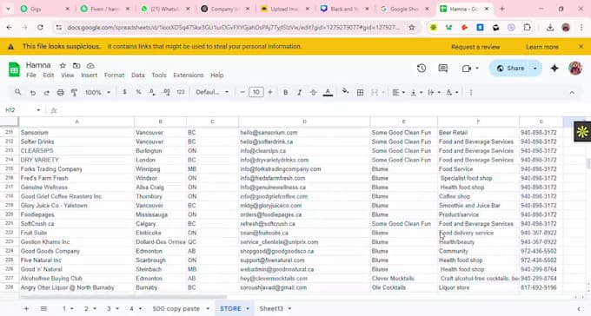Click the three-dot more toolbar options
This screenshot has height=316, width=591.
[x=471, y=92]
